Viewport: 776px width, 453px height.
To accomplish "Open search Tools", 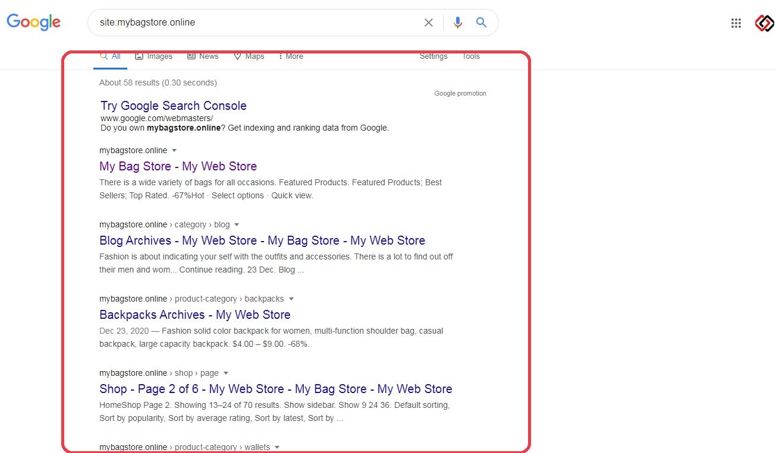I will pos(471,56).
